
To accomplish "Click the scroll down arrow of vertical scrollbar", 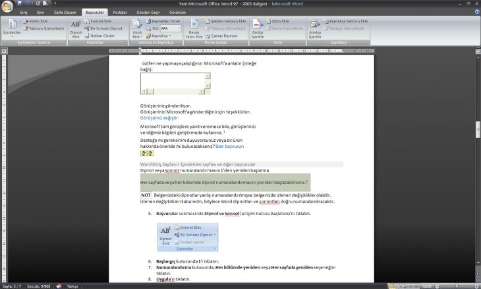I will point(478,263).
